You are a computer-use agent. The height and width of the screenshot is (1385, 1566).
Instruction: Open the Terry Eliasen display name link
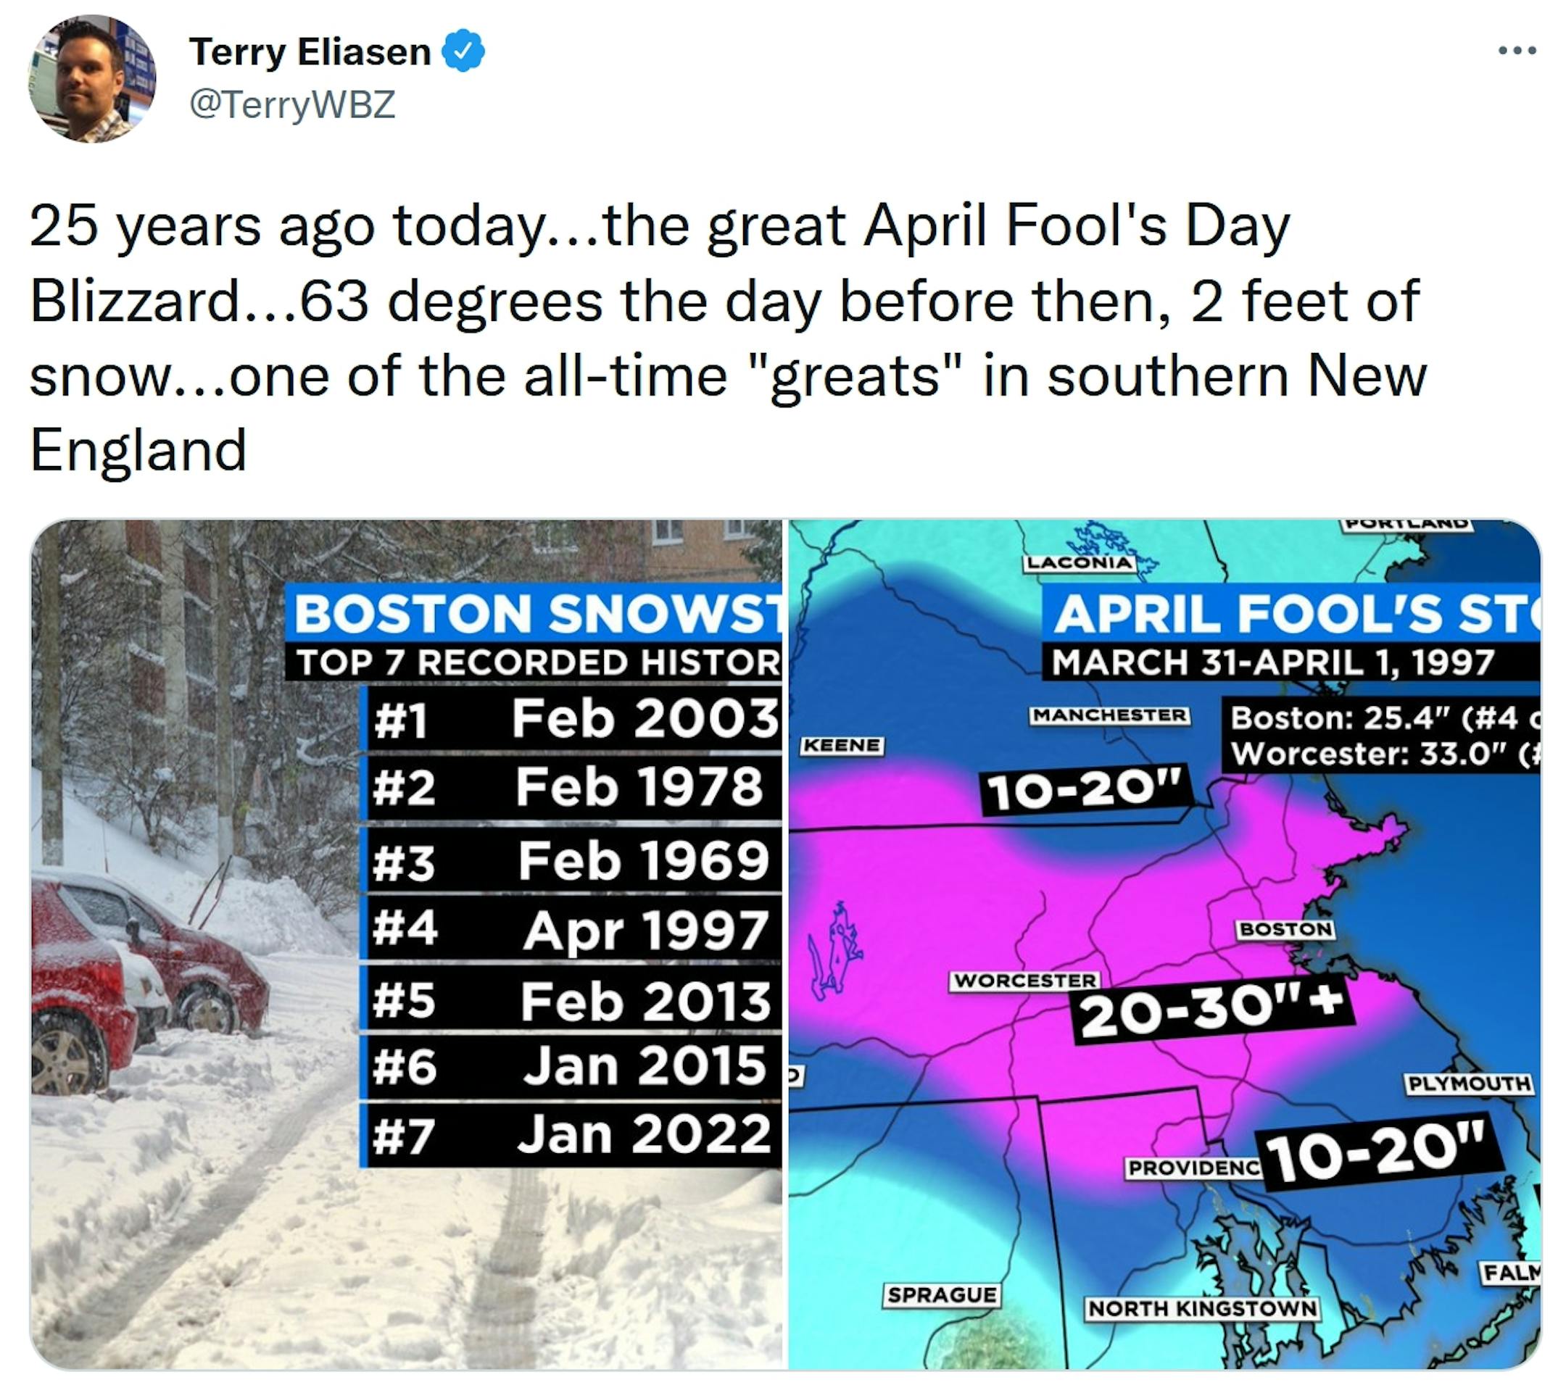(310, 52)
